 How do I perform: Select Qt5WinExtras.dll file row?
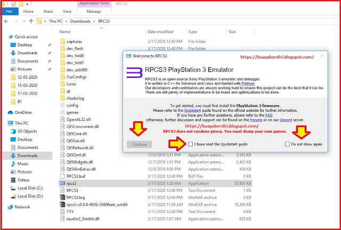(156, 169)
